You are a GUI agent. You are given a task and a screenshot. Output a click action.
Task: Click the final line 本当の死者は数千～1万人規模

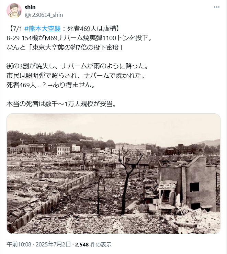coord(61,104)
